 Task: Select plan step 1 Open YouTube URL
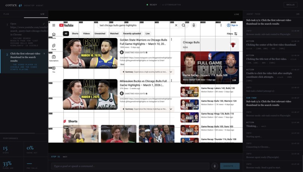24,35
